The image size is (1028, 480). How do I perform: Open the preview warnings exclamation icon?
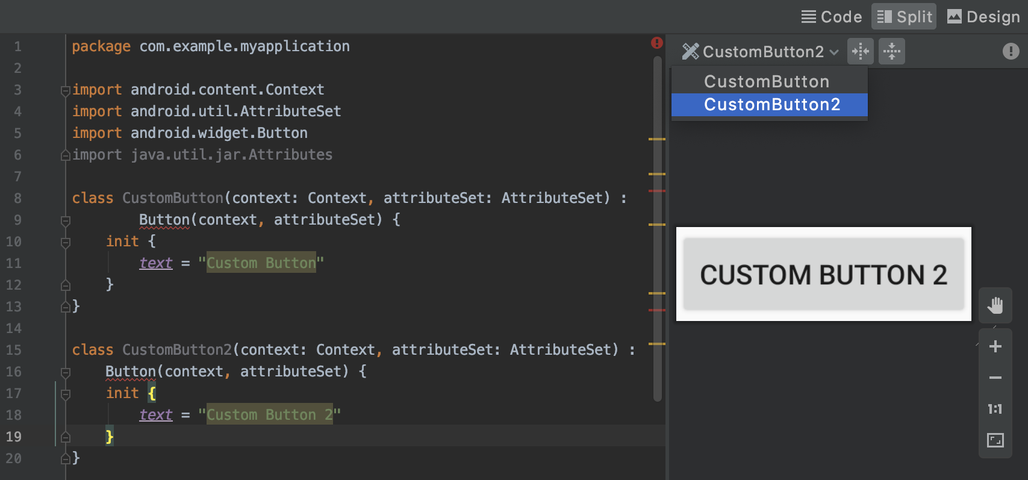tap(1011, 51)
